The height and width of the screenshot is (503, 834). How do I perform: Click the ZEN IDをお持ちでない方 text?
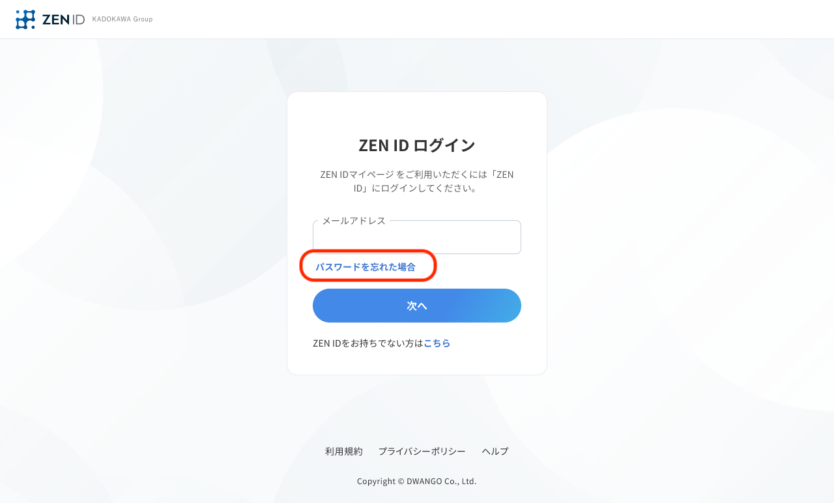click(367, 343)
